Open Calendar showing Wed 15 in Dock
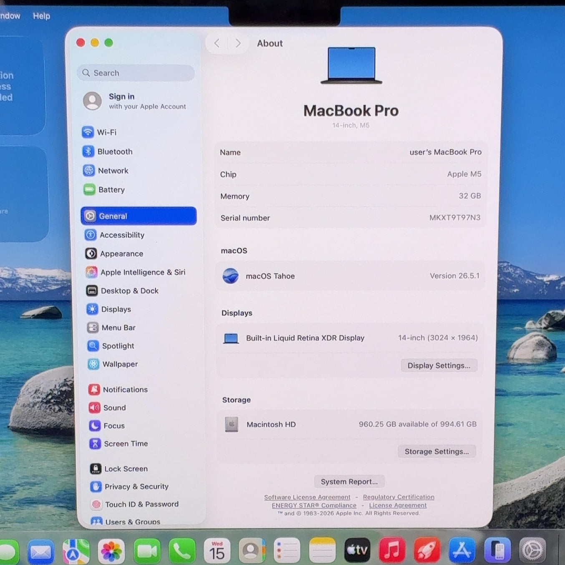This screenshot has width=565, height=565. (217, 551)
